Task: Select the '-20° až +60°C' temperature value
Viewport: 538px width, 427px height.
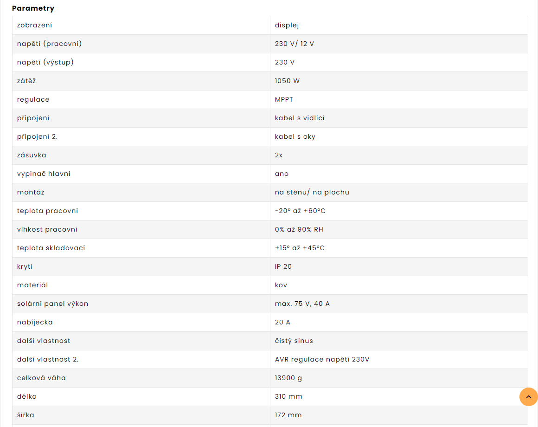Action: coord(300,211)
